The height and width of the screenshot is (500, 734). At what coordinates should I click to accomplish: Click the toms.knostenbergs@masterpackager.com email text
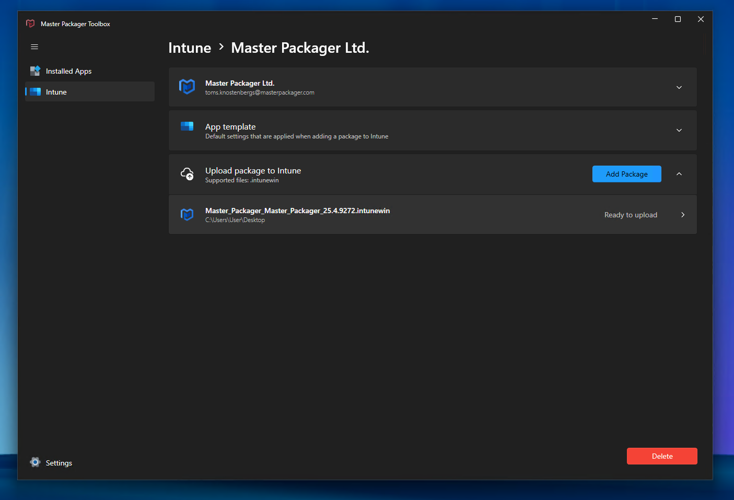pyautogui.click(x=260, y=93)
